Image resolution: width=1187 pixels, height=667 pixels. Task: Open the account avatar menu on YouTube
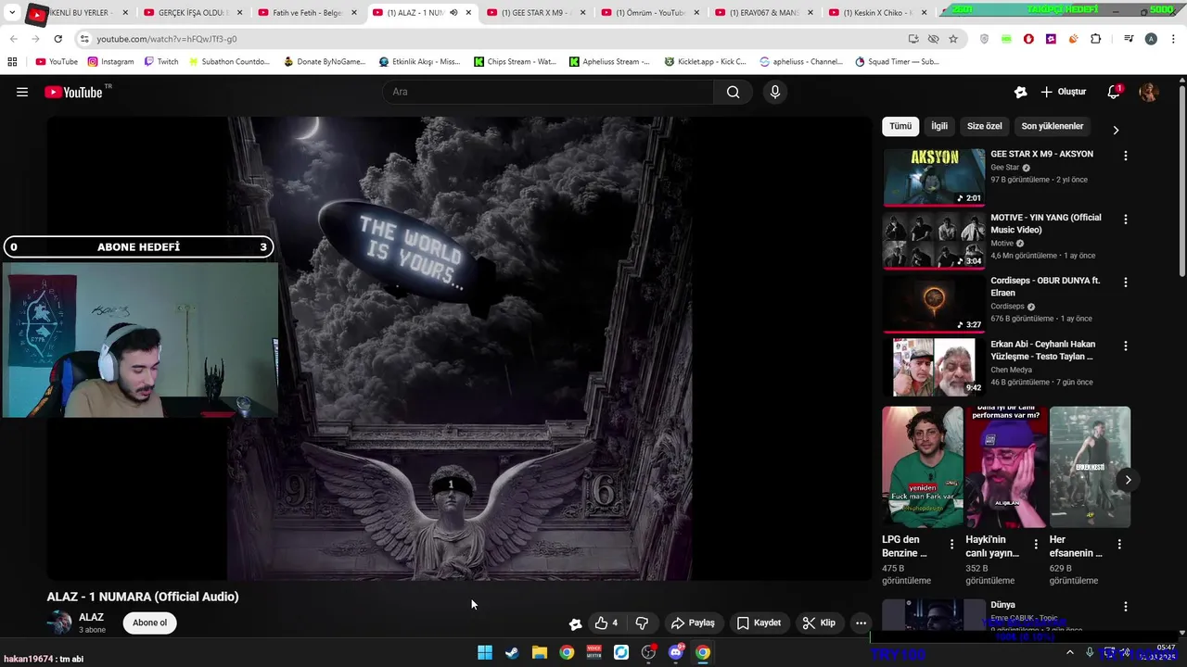(x=1149, y=92)
